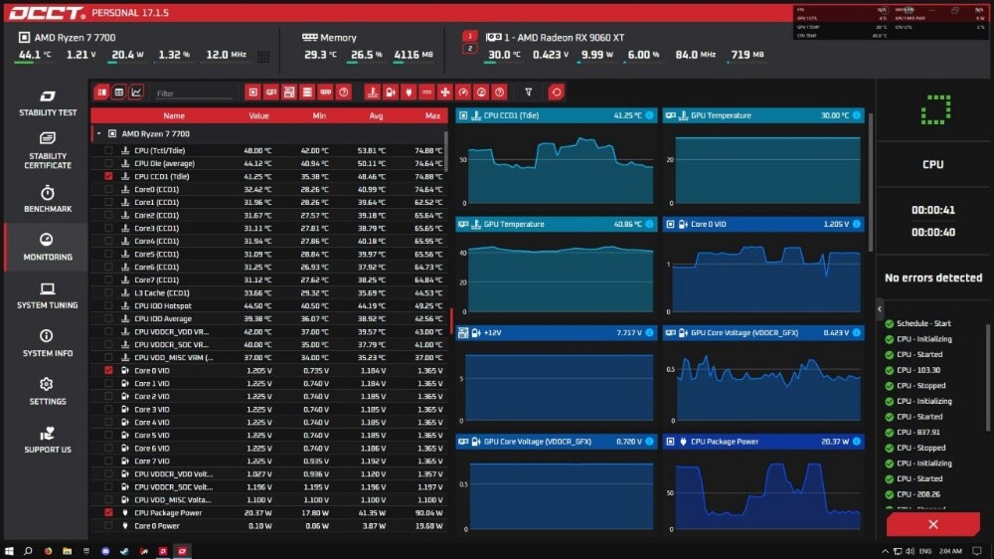Check CPU IOD Hotspot checkbox
Image resolution: width=994 pixels, height=559 pixels.
108,305
